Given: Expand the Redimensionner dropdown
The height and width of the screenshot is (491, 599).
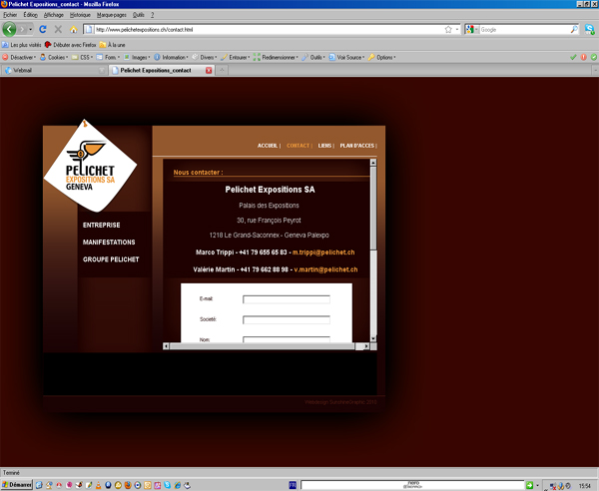Looking at the screenshot, I should pyautogui.click(x=276, y=57).
